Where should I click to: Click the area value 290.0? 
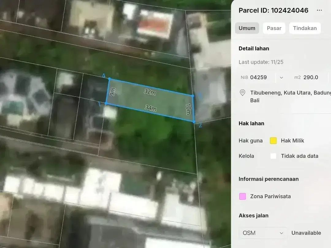pyautogui.click(x=311, y=77)
